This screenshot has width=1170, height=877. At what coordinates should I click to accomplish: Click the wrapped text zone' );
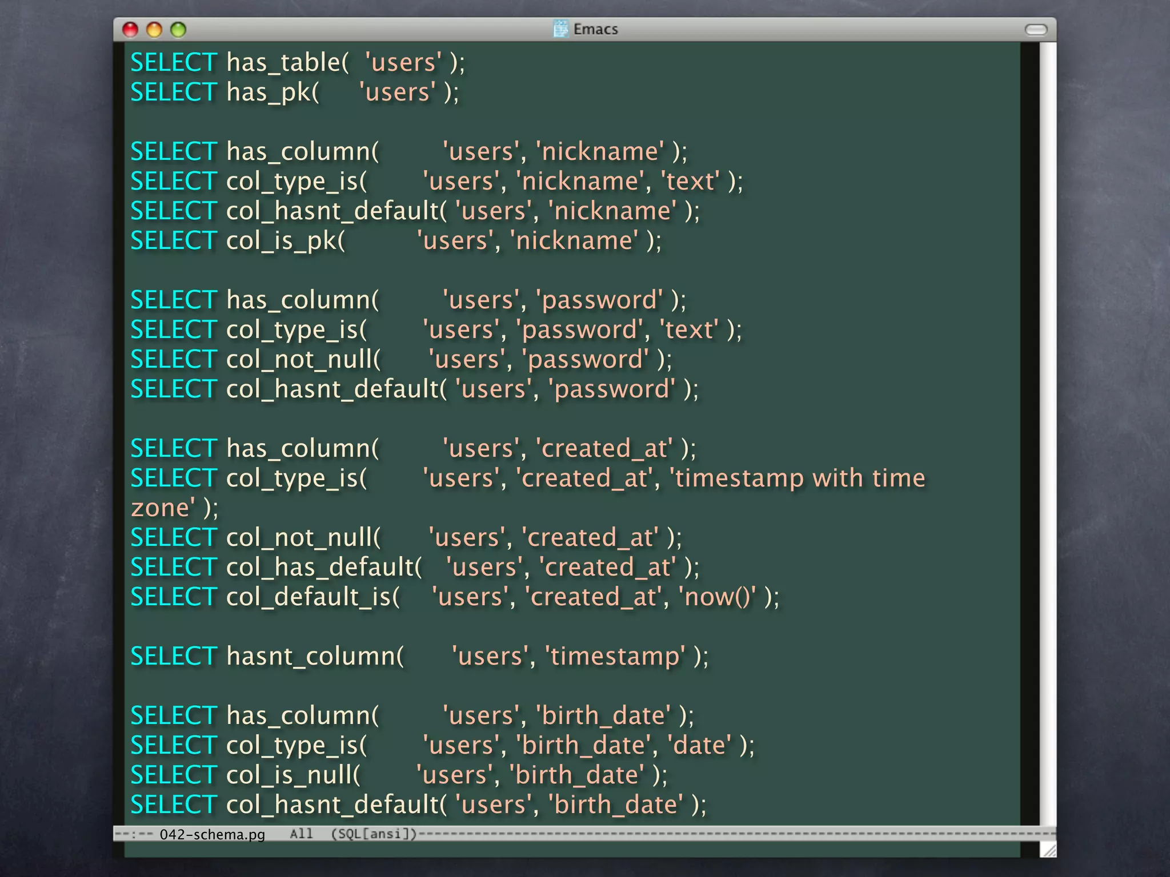[x=174, y=508]
